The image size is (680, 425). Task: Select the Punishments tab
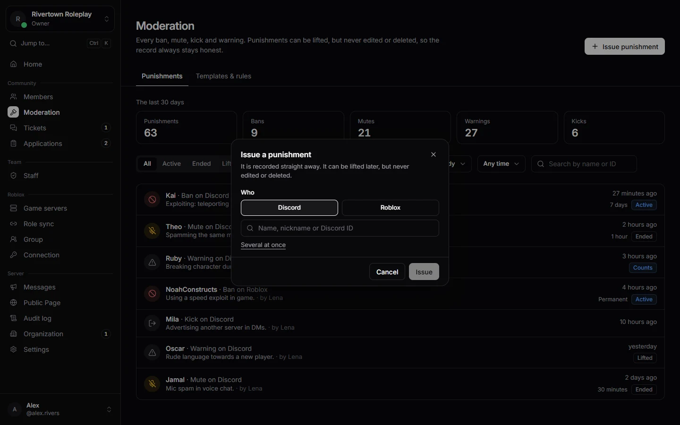(x=162, y=76)
